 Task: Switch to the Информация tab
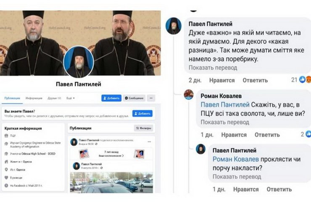click(34, 98)
